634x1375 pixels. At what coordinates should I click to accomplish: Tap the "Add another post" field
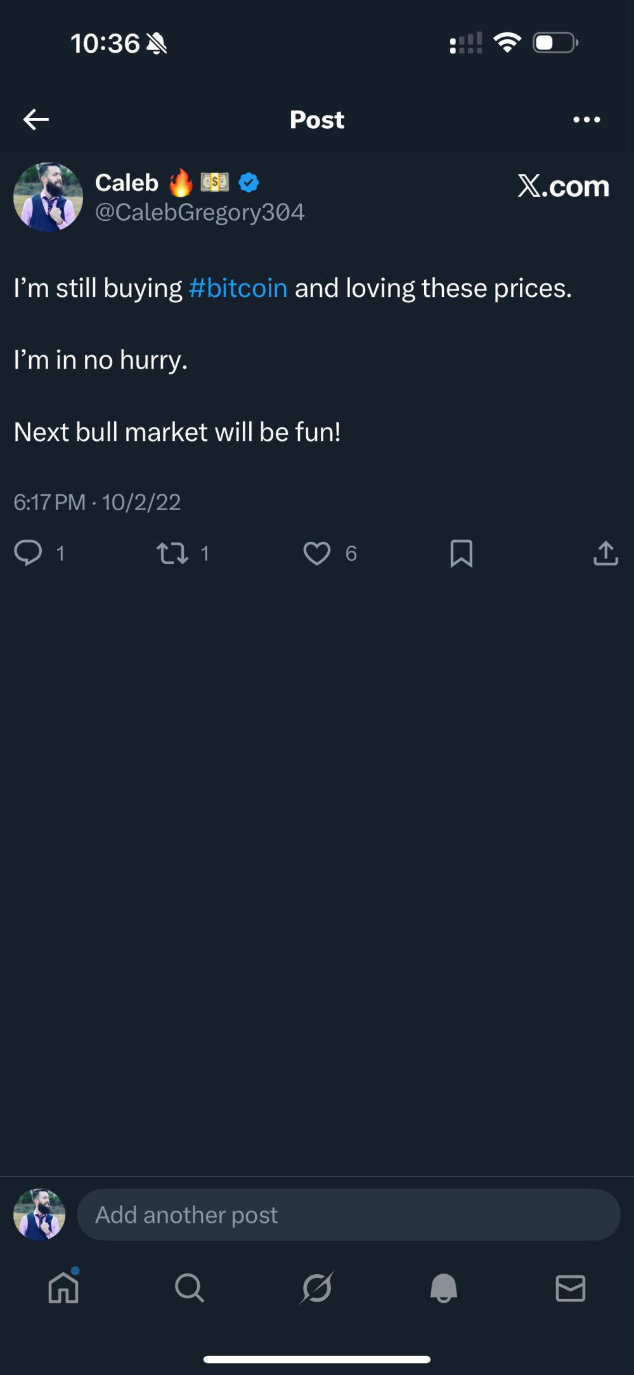pyautogui.click(x=348, y=1214)
